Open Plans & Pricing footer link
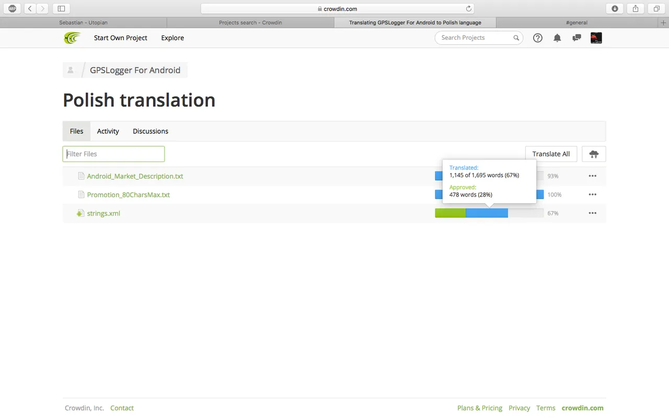This screenshot has height=418, width=669. coord(480,408)
